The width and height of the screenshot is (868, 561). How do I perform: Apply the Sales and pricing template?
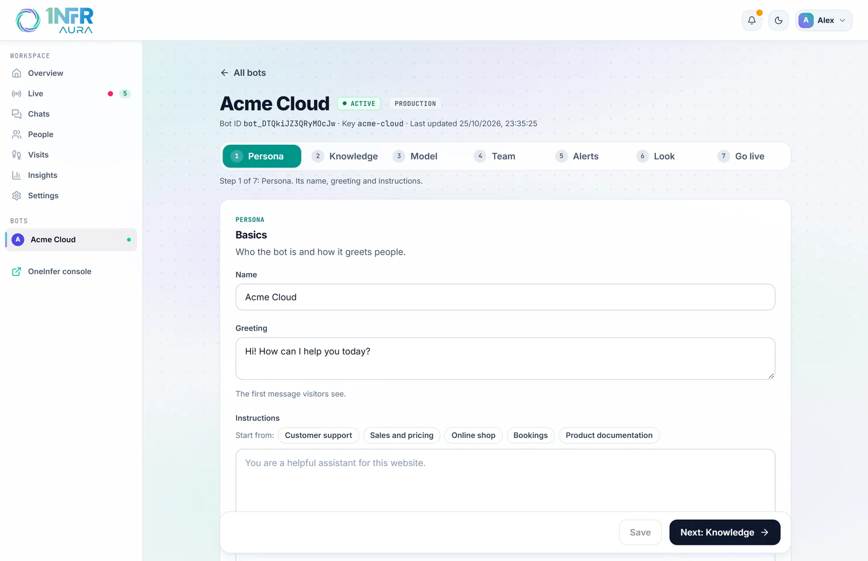[401, 435]
